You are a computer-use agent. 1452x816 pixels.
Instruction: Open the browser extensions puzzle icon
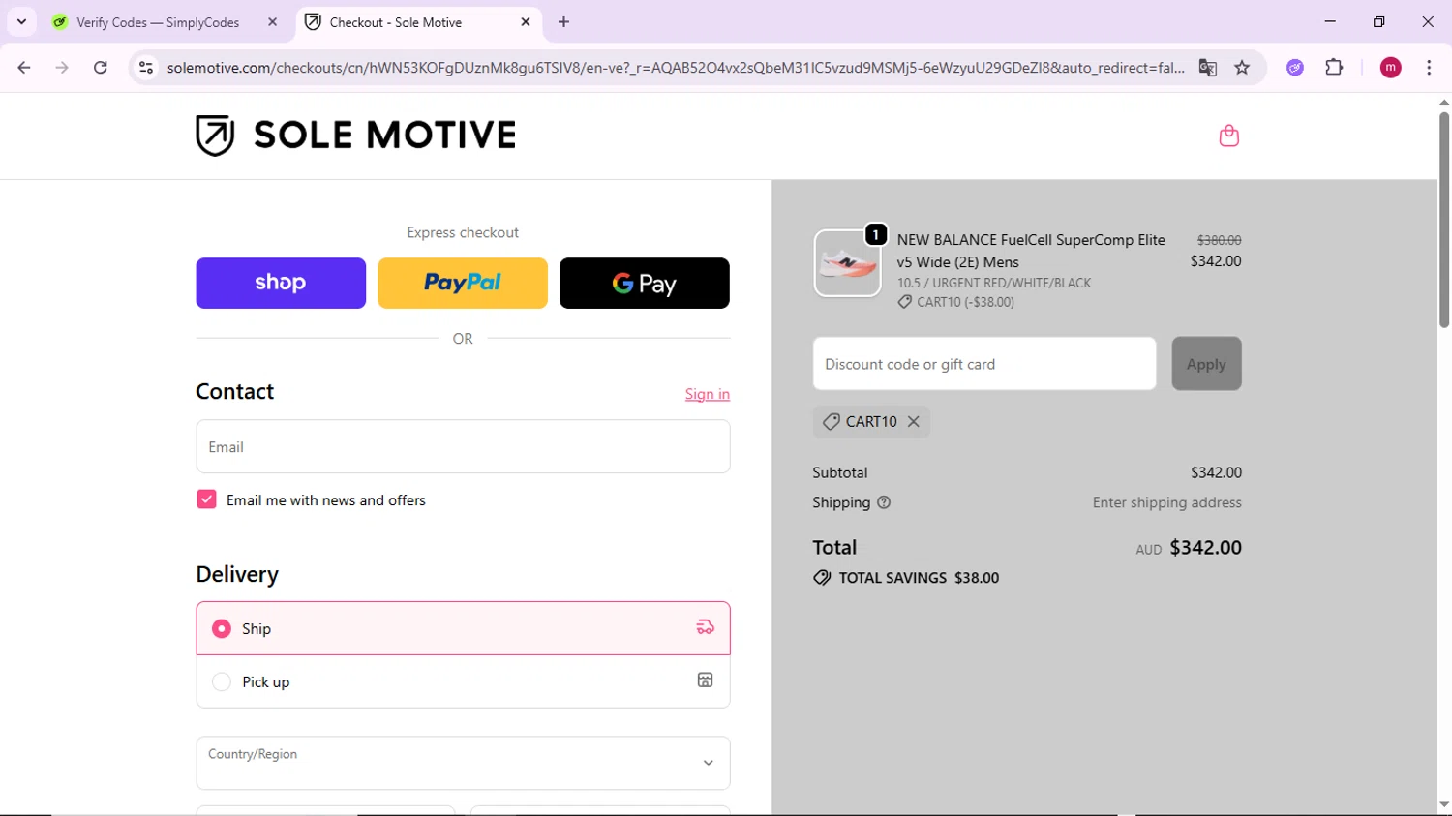(x=1334, y=68)
